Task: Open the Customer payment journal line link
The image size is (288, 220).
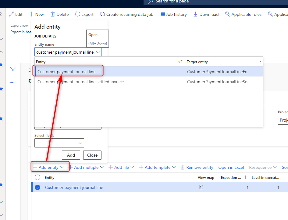Action: pos(74,187)
